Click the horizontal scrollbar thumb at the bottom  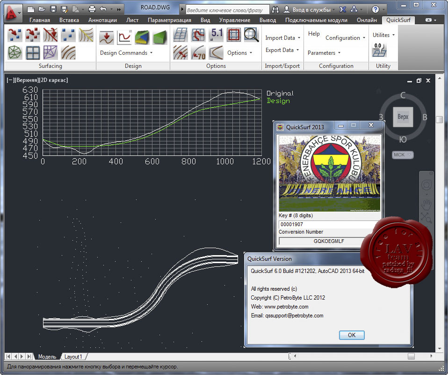tap(411, 356)
